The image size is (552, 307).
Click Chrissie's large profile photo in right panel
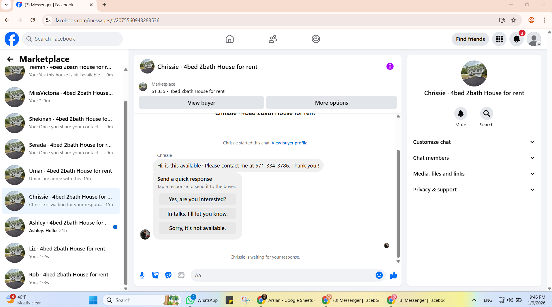(474, 73)
